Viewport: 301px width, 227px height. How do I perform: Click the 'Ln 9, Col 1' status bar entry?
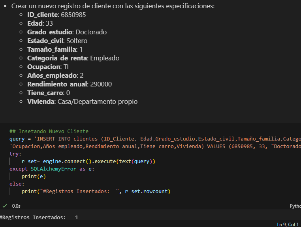click(x=288, y=224)
